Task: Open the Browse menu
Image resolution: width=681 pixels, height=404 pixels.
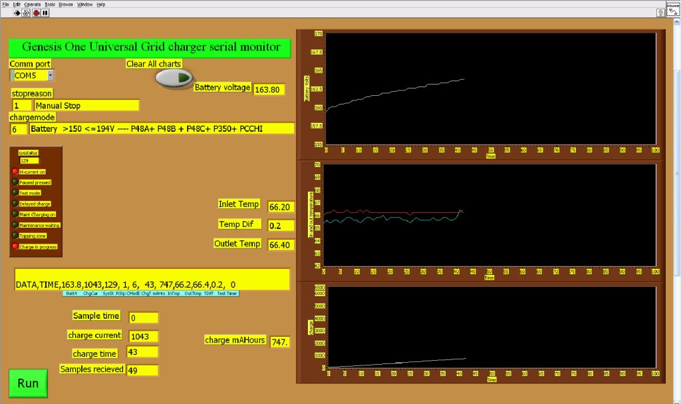Action: 66,5
